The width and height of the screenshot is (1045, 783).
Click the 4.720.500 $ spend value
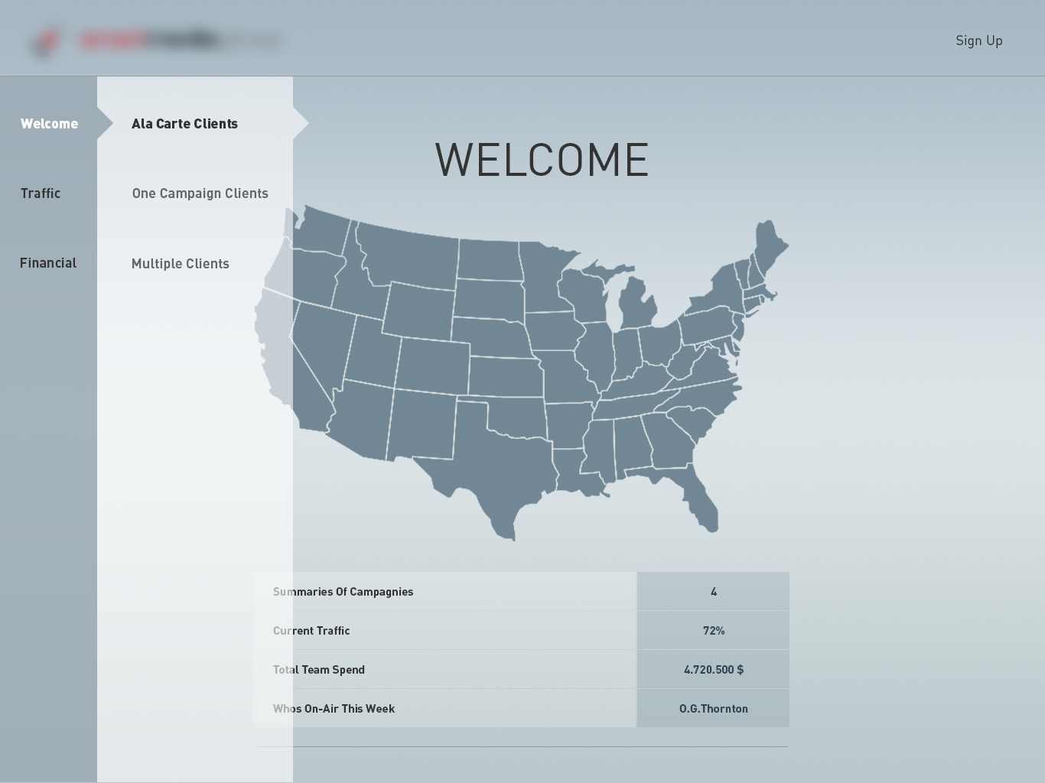pos(713,670)
